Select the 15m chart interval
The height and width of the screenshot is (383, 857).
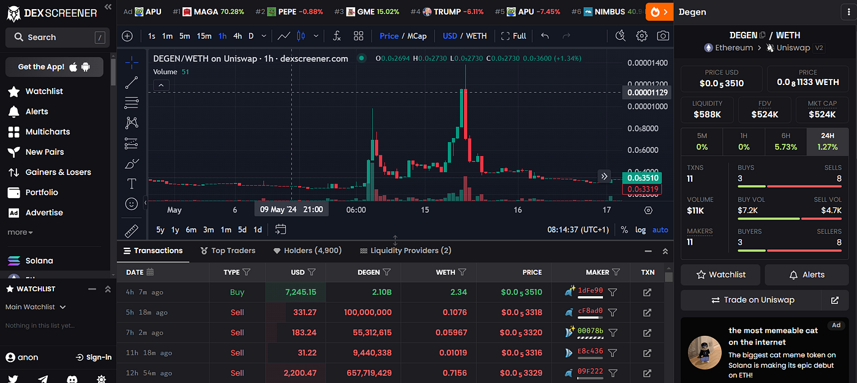[x=204, y=36]
